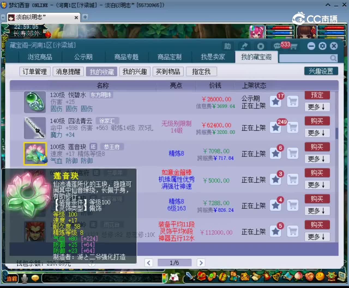Open the scroll quest icon
The width and height of the screenshot is (349, 288).
tap(256, 277)
